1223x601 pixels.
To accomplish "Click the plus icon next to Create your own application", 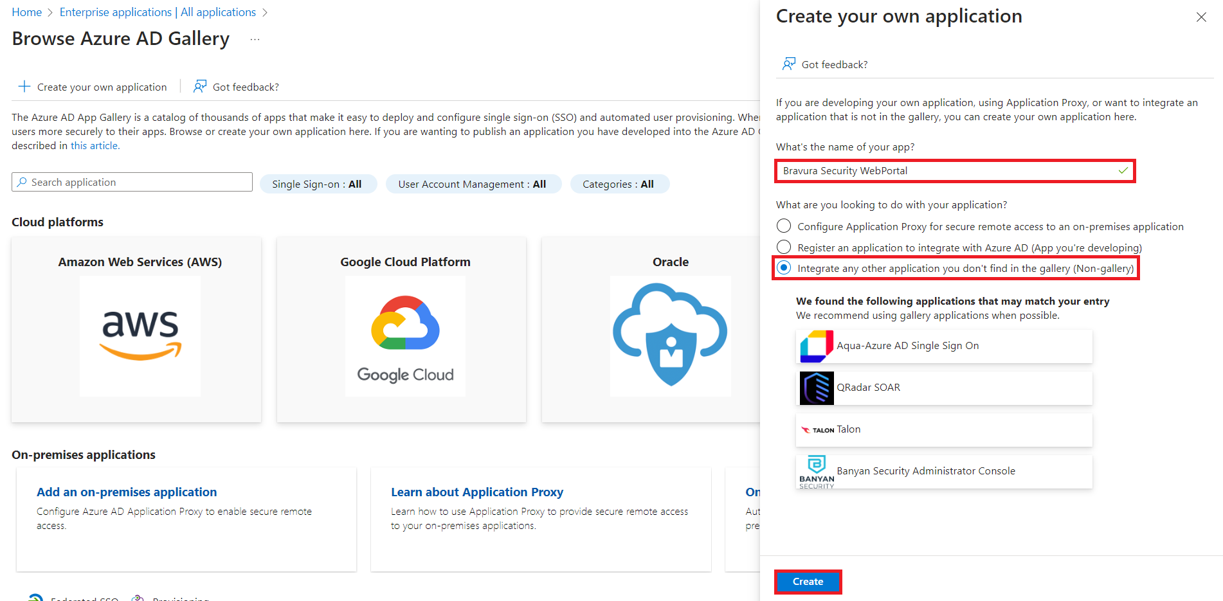I will click(x=24, y=86).
